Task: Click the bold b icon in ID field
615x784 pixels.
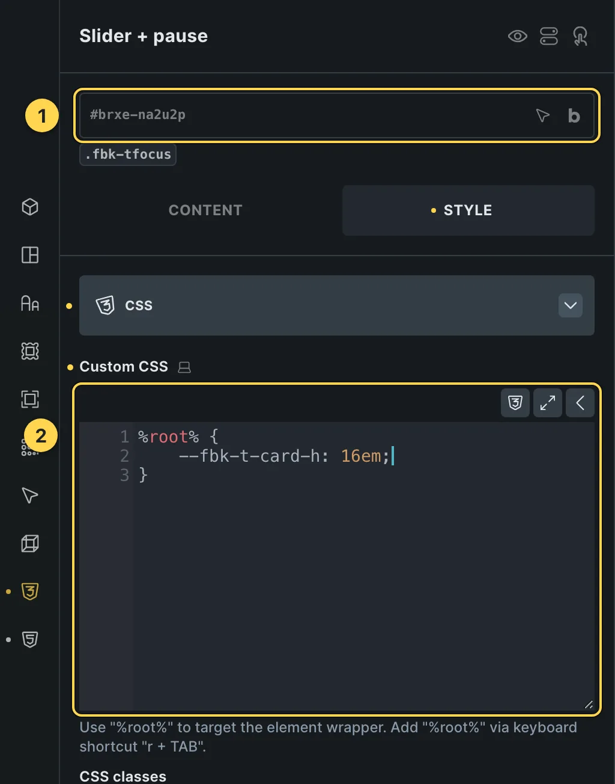Action: click(x=574, y=115)
